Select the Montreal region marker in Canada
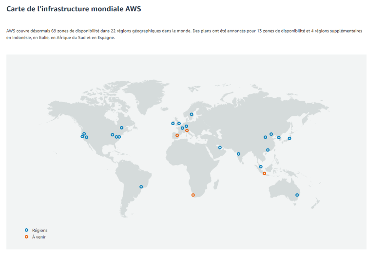367x255 pixels. tap(121, 127)
